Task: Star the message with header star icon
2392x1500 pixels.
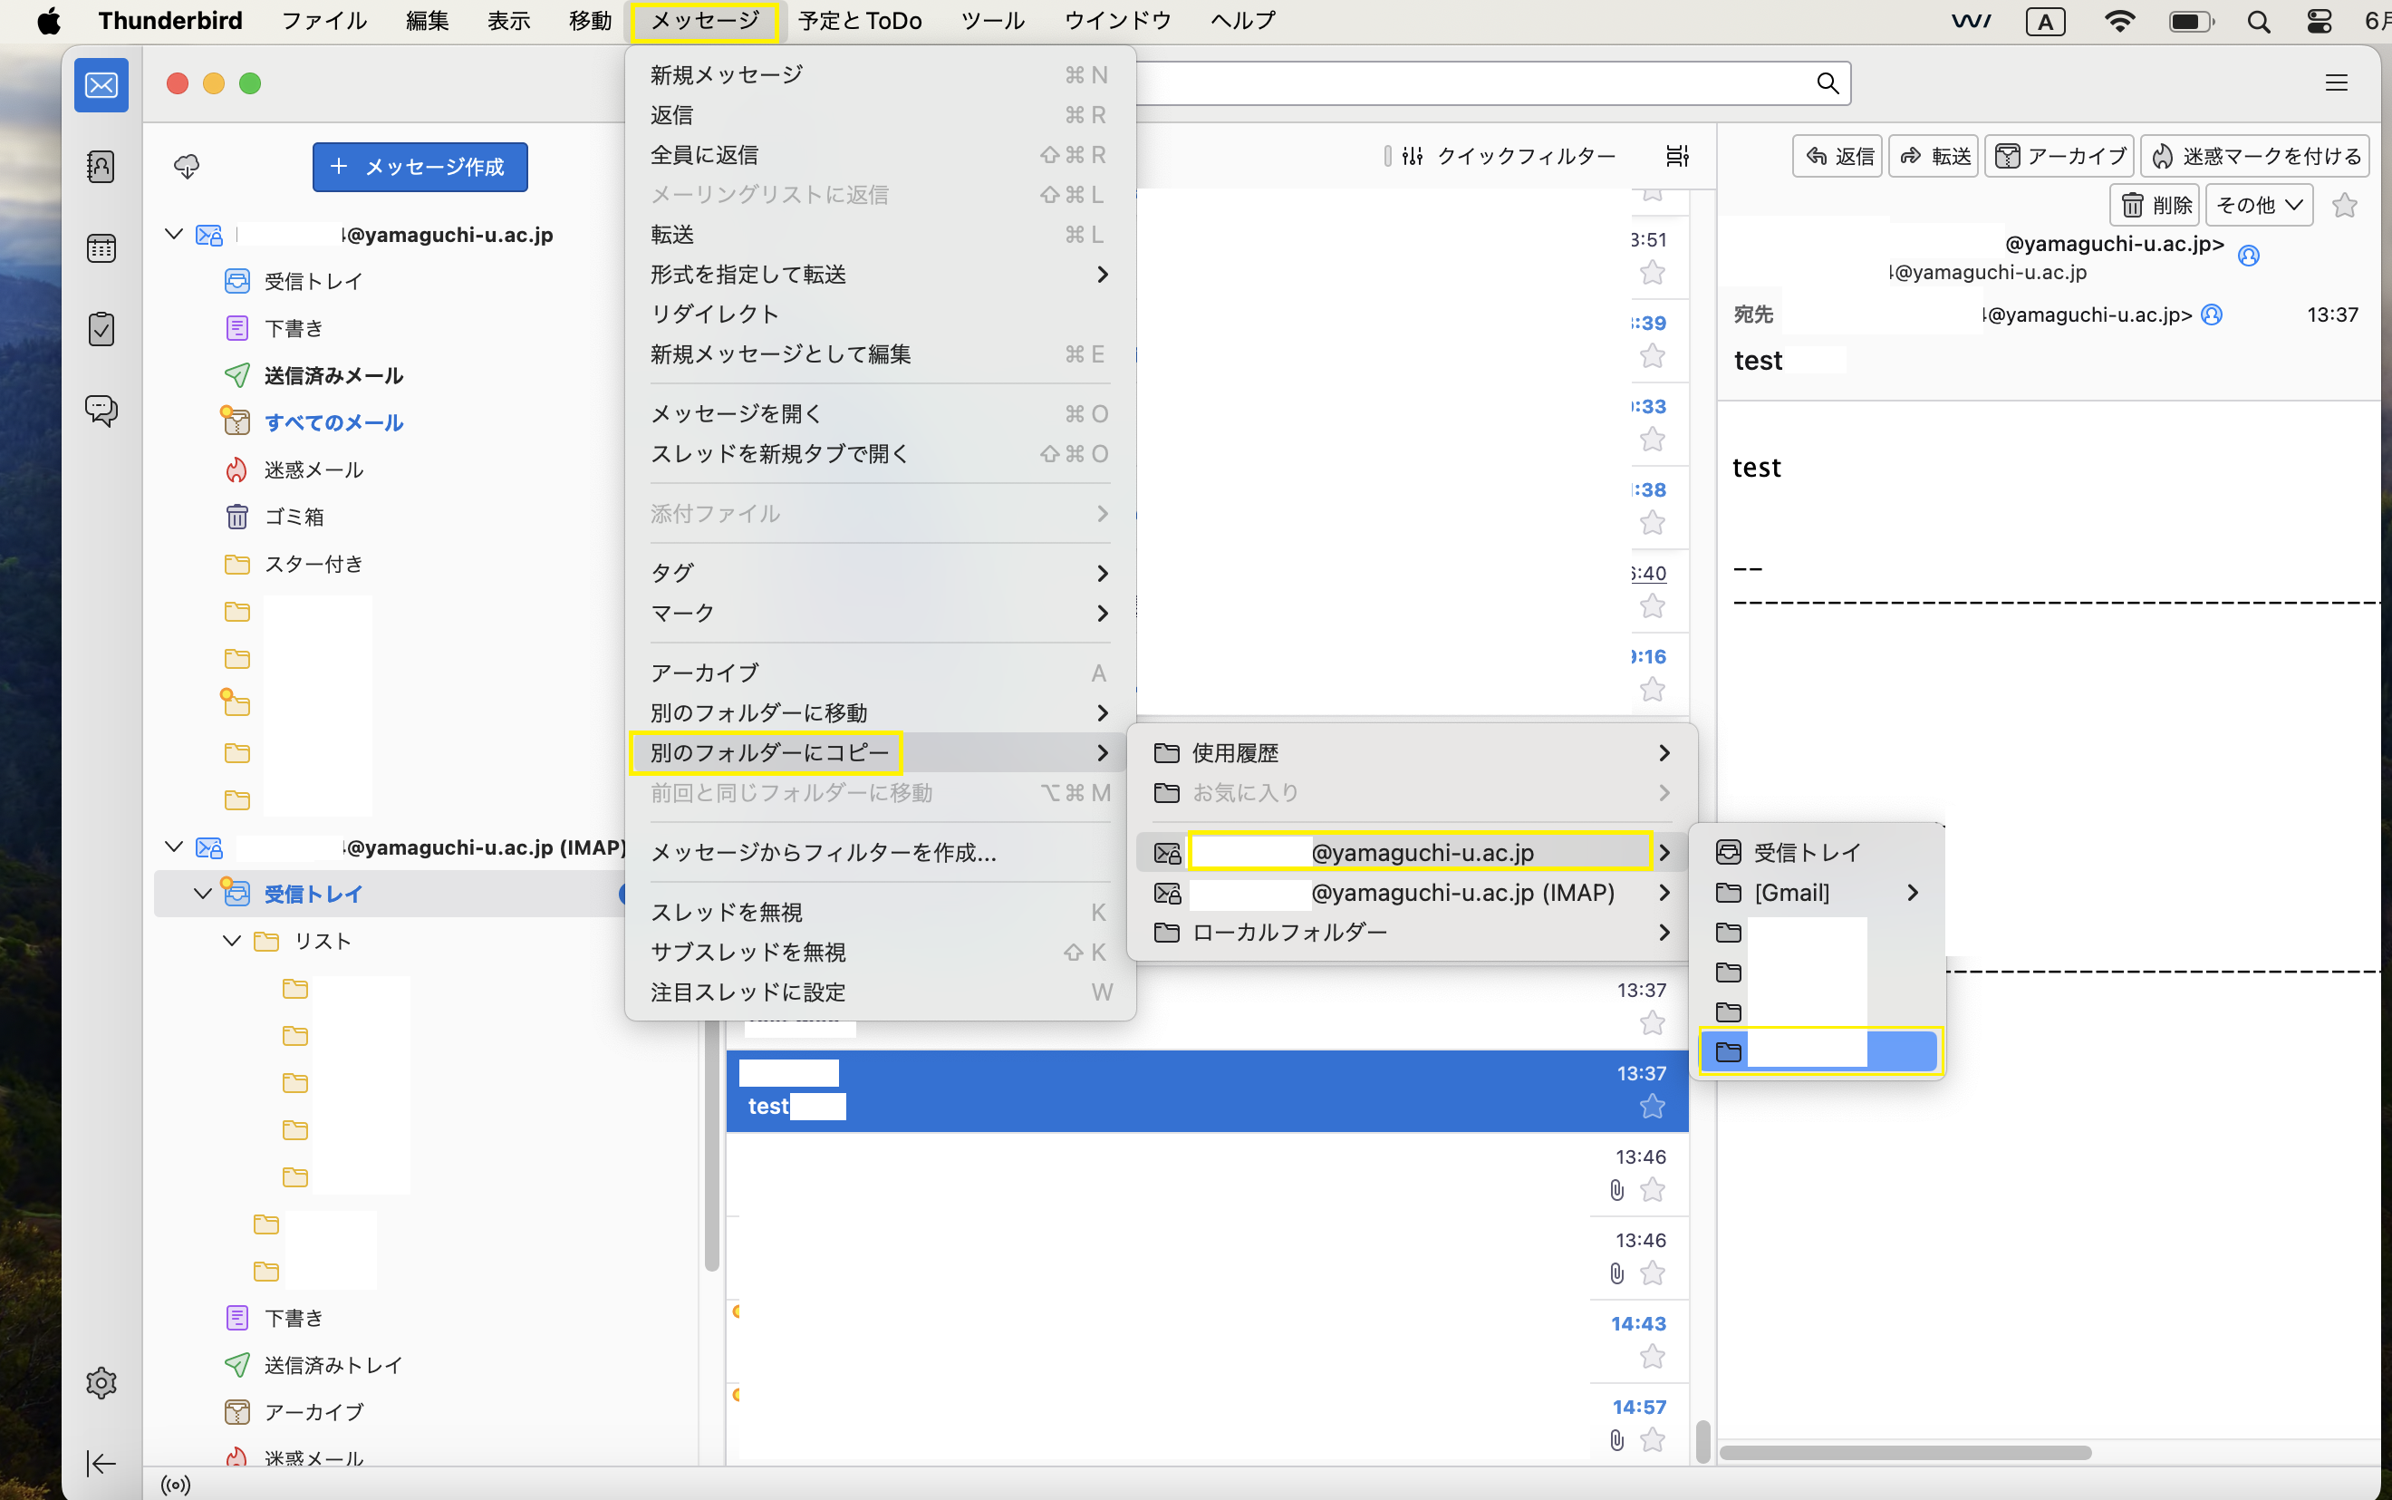Action: coord(2344,206)
